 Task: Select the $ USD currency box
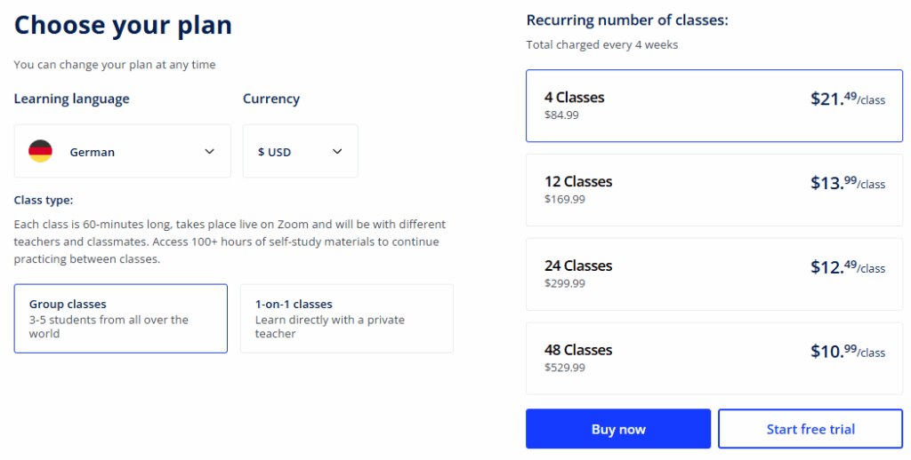(300, 151)
